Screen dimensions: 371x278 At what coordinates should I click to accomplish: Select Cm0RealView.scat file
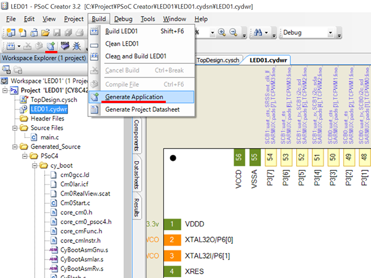pos(85,193)
